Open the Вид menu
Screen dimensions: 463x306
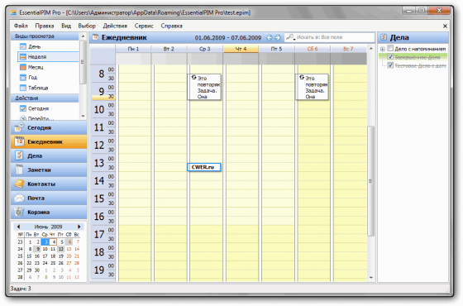tap(66, 26)
